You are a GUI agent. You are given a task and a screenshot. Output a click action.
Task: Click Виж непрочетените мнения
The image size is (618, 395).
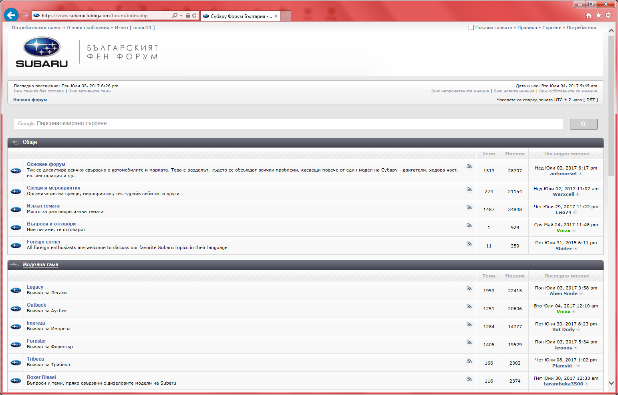pyautogui.click(x=460, y=91)
